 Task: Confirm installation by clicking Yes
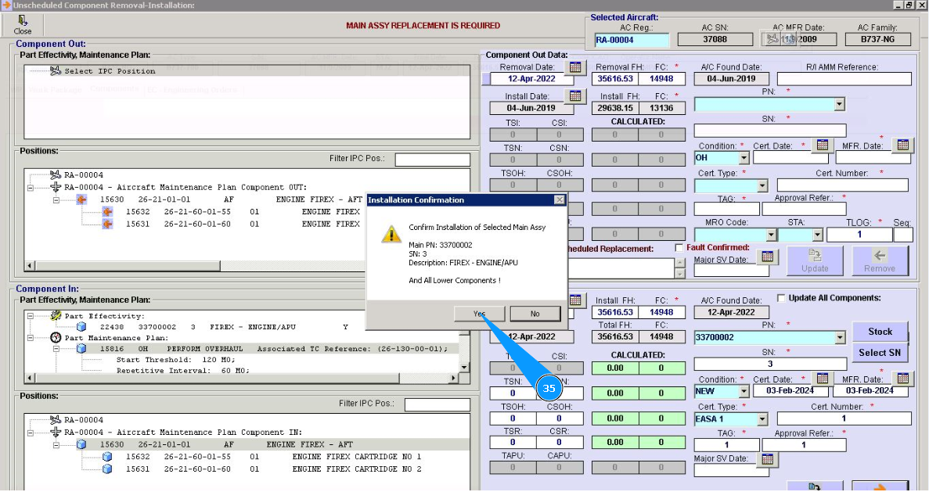point(479,314)
